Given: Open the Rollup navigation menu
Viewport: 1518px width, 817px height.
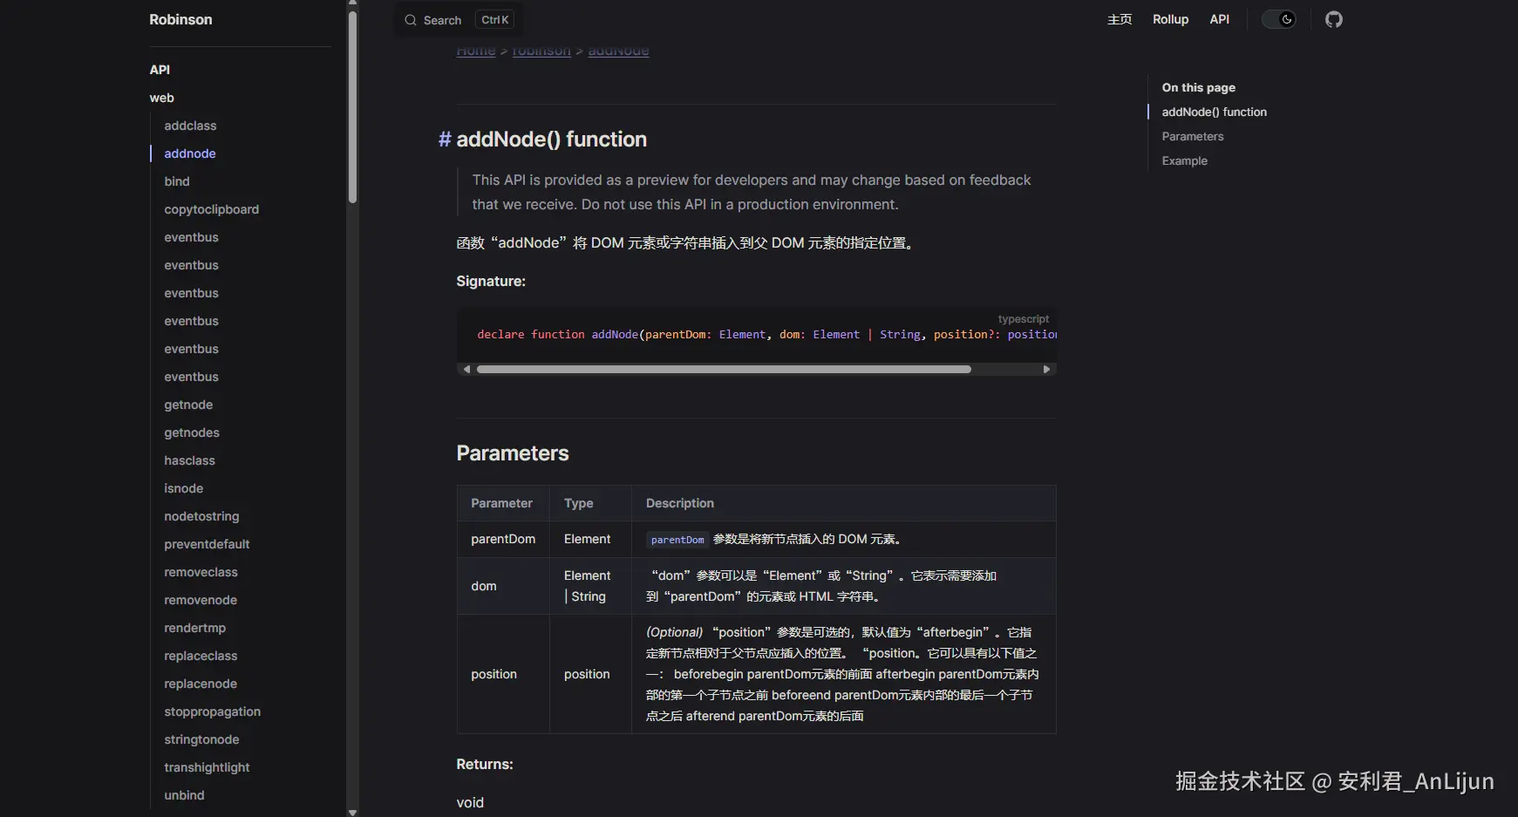Looking at the screenshot, I should [x=1170, y=19].
